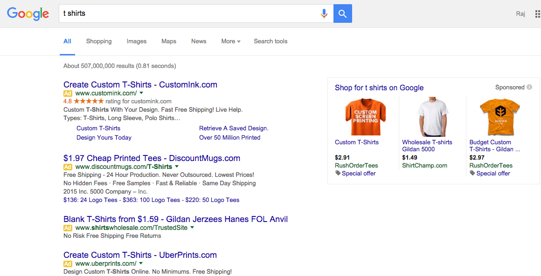Click tag icon beside Custom T-Shirts special offer
This screenshot has width=541, height=276.
[338, 173]
